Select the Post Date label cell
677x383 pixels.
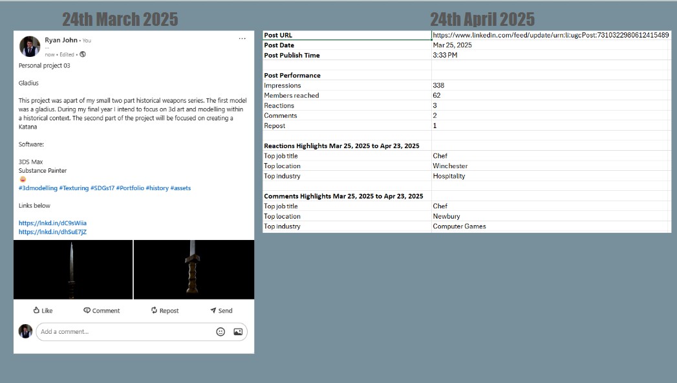click(347, 45)
